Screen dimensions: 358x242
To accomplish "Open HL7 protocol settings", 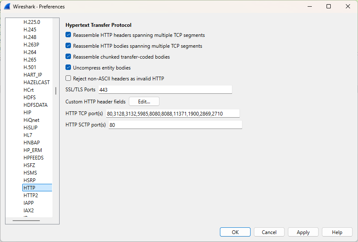I will pyautogui.click(x=28, y=135).
